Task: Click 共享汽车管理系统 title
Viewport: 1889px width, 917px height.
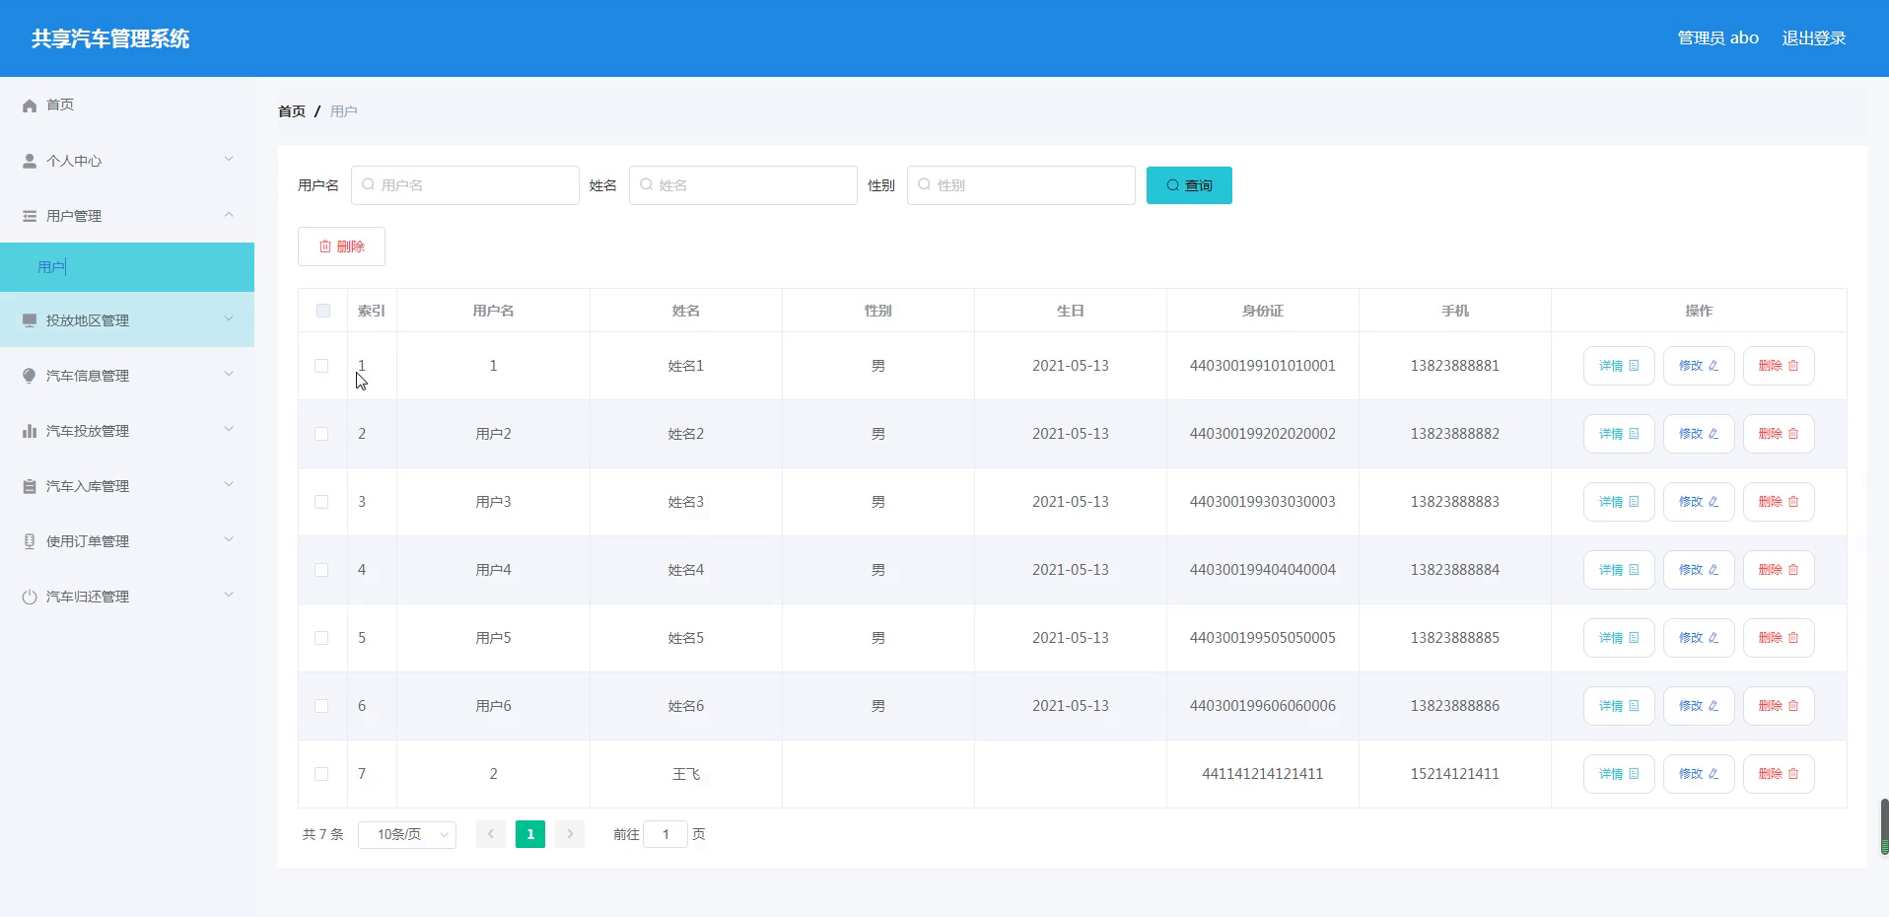Action: point(110,38)
